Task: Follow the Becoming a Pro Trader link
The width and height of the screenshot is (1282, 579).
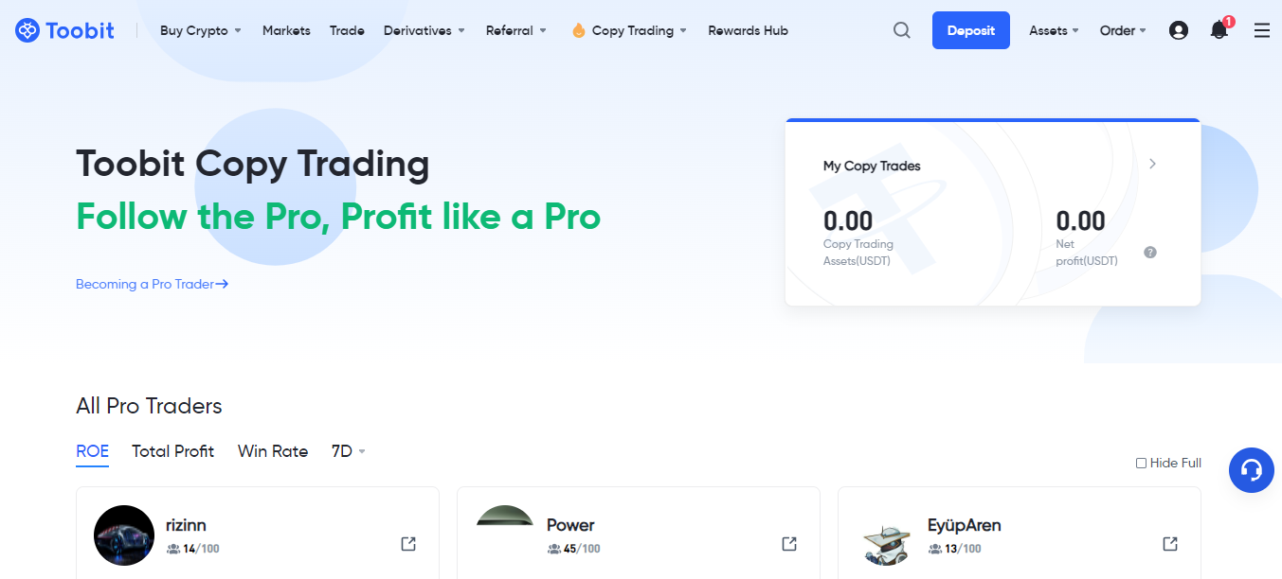Action: (153, 284)
